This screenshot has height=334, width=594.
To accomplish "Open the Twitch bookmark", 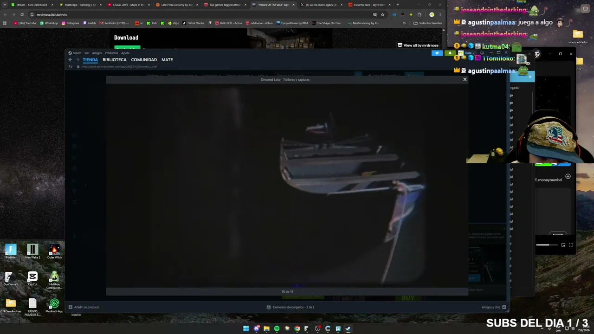I will point(89,23).
